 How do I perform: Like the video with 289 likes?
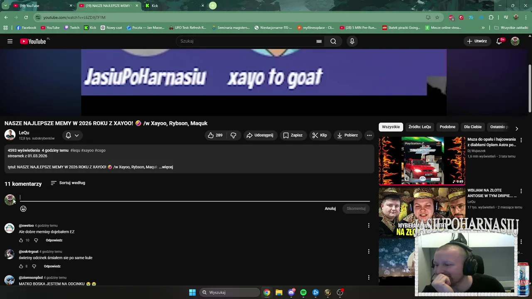(x=215, y=135)
